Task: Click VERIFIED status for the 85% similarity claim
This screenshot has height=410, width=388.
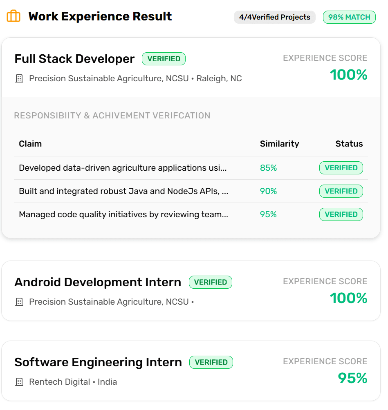Action: point(341,168)
